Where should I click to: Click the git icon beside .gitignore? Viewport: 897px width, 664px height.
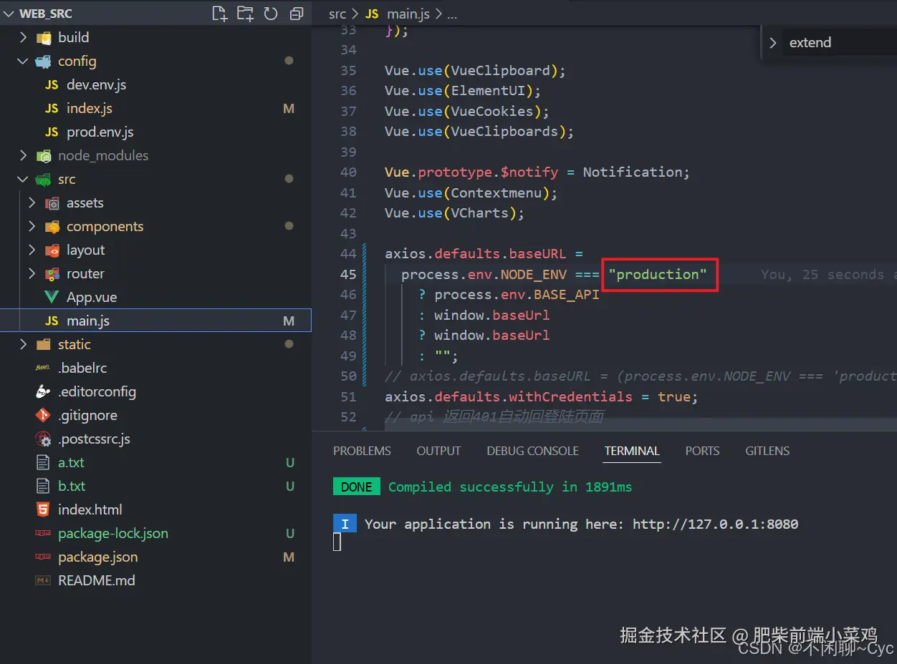43,415
